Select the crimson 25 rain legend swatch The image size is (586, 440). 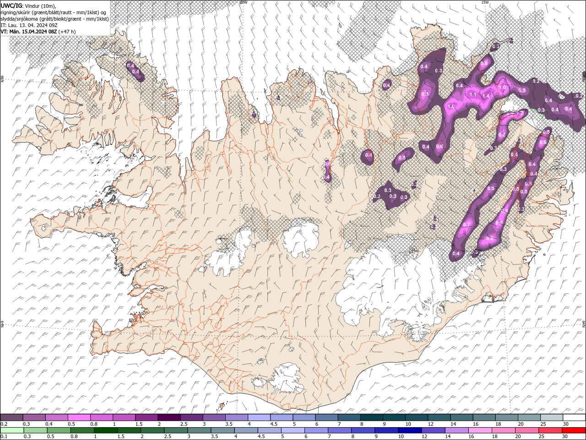point(550,430)
